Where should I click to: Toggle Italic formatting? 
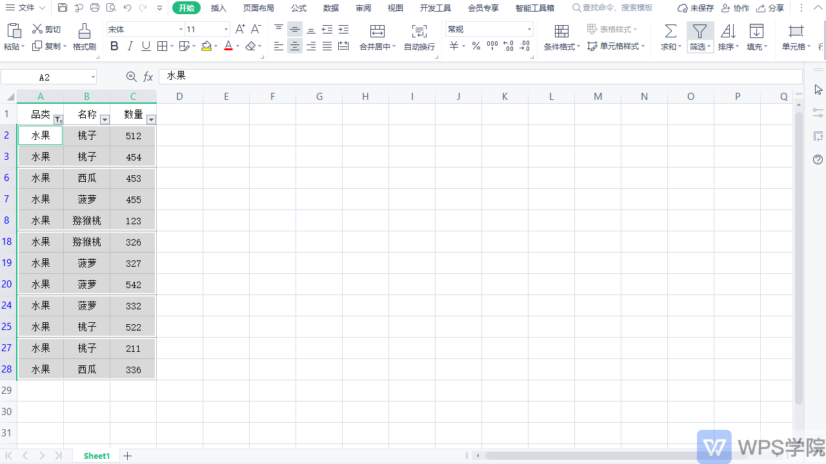coord(130,46)
